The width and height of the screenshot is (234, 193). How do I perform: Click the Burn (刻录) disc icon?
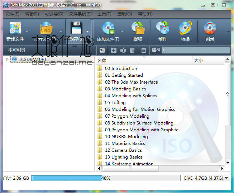point(210,28)
